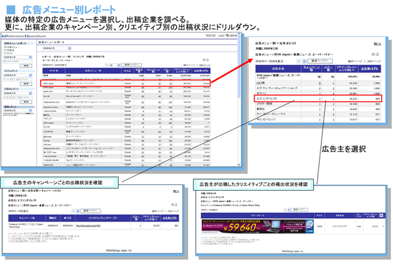Click 次のページ link in the main report
The image size is (393, 268).
(205, 65)
